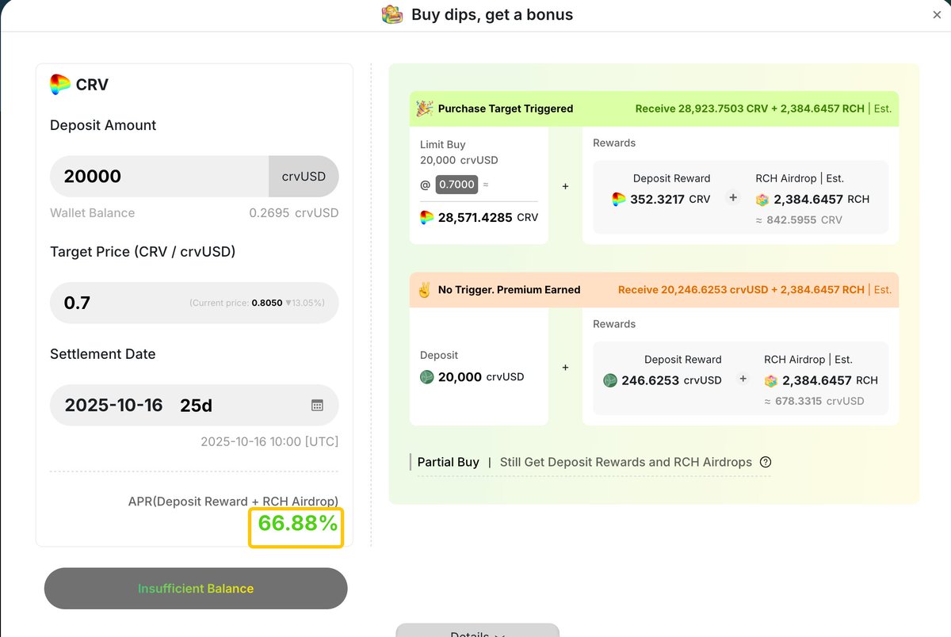Image resolution: width=951 pixels, height=637 pixels.
Task: Click the 2025-10-16 10:00 [UTC] timestamp
Action: 269,441
